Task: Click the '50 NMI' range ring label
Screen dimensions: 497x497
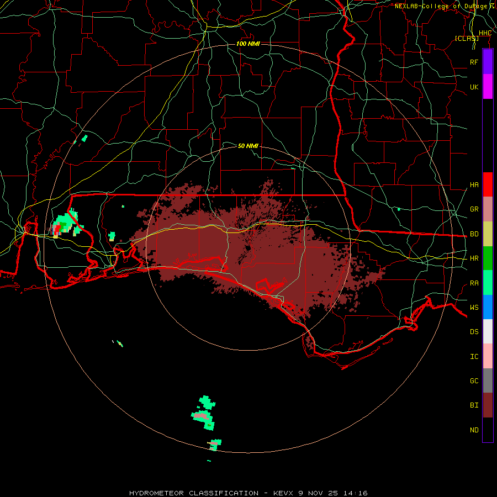Action: pyautogui.click(x=248, y=146)
